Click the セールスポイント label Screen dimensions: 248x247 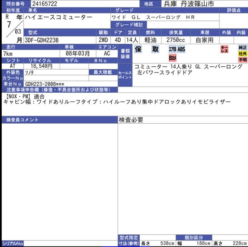click(x=125, y=75)
